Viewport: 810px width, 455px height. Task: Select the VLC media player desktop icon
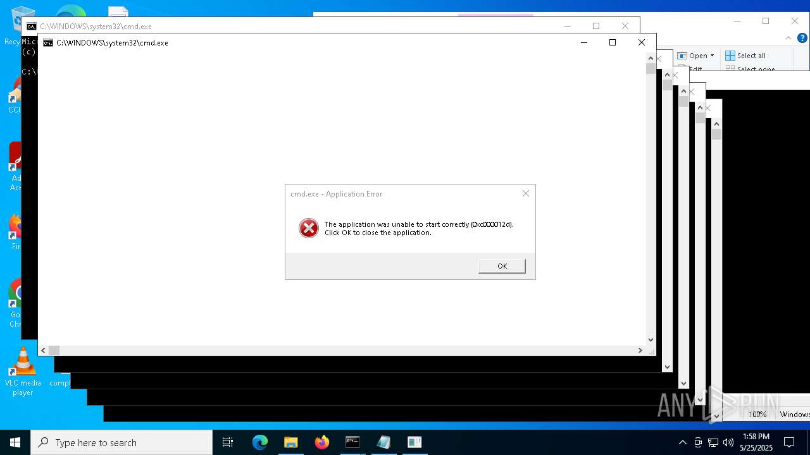point(23,372)
